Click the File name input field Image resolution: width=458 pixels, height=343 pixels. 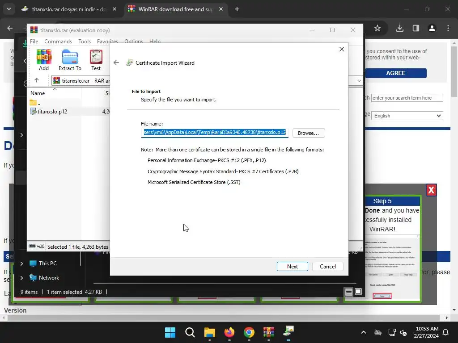point(215,132)
